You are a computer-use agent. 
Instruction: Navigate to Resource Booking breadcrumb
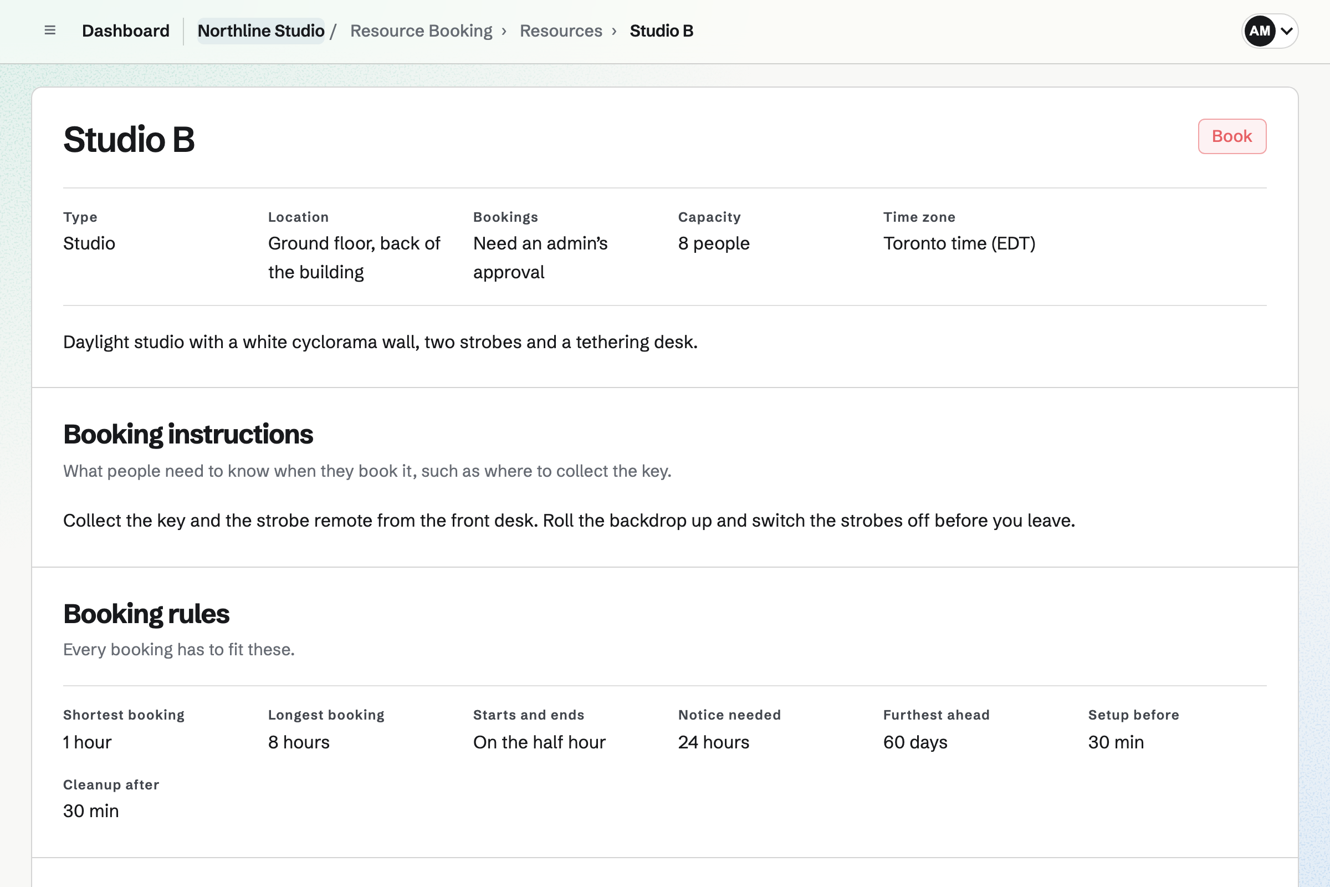pos(421,30)
